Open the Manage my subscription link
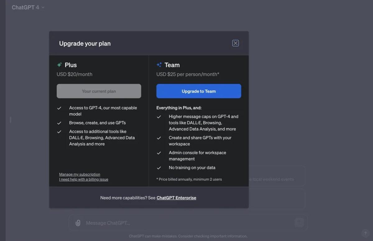 pyautogui.click(x=80, y=174)
